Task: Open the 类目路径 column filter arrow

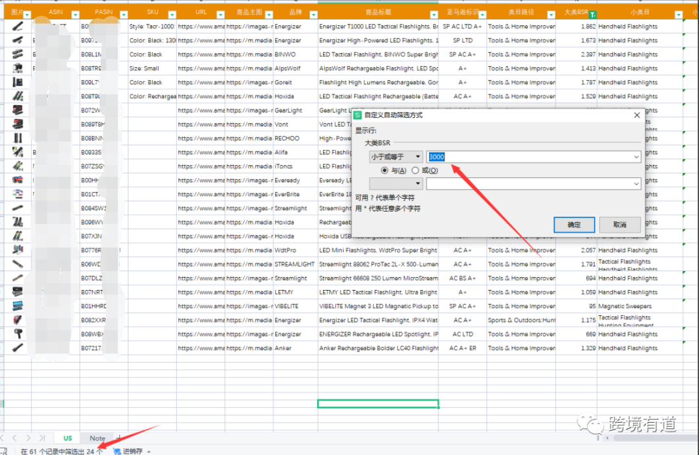Action: point(551,15)
